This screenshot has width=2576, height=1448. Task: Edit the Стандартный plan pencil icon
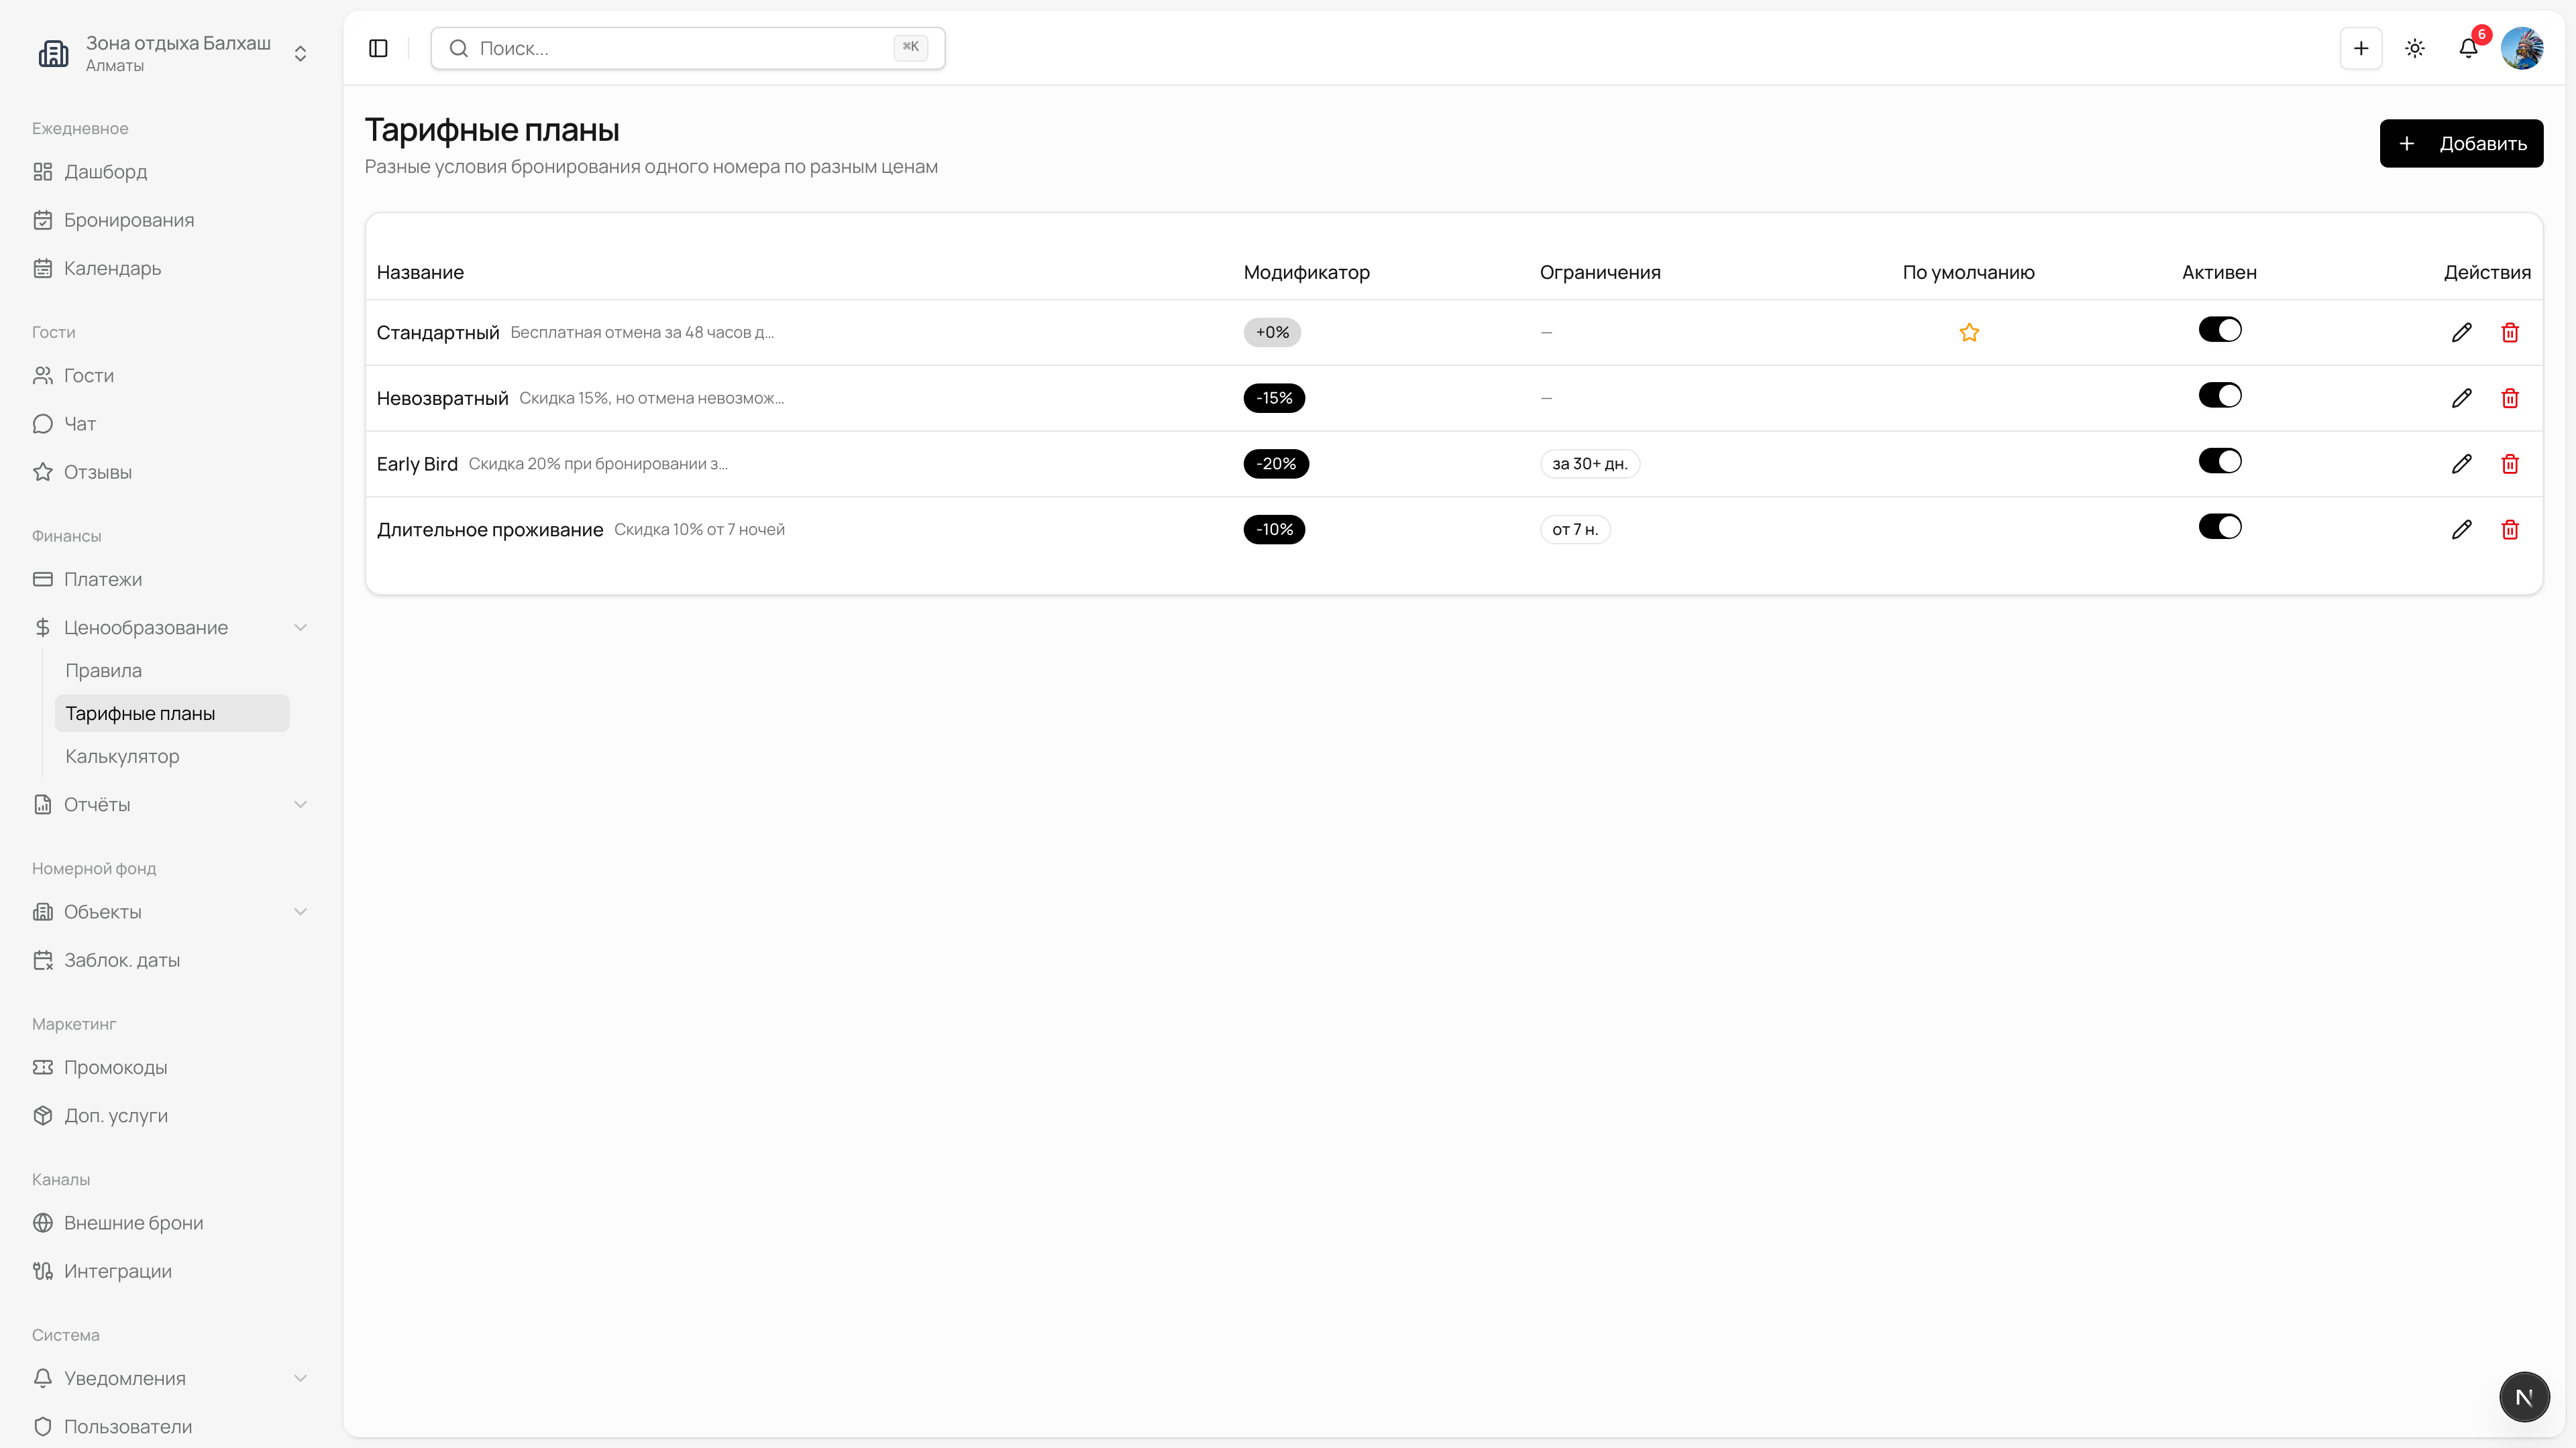click(2462, 333)
